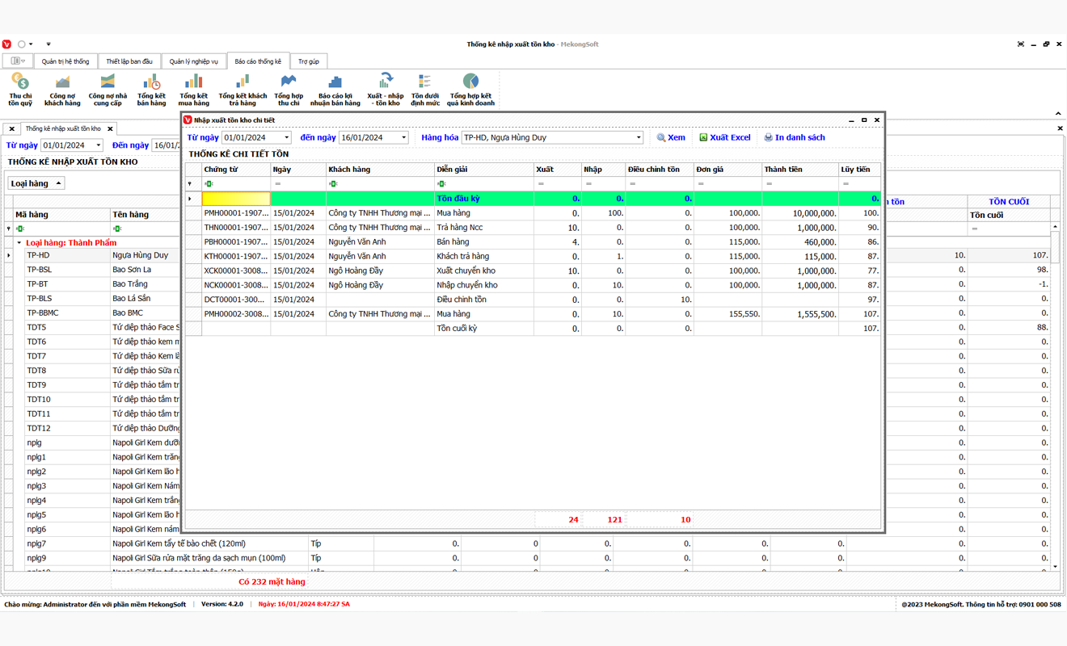Open Tổng hợp thu chi report
This screenshot has height=646, width=1067.
(x=289, y=90)
